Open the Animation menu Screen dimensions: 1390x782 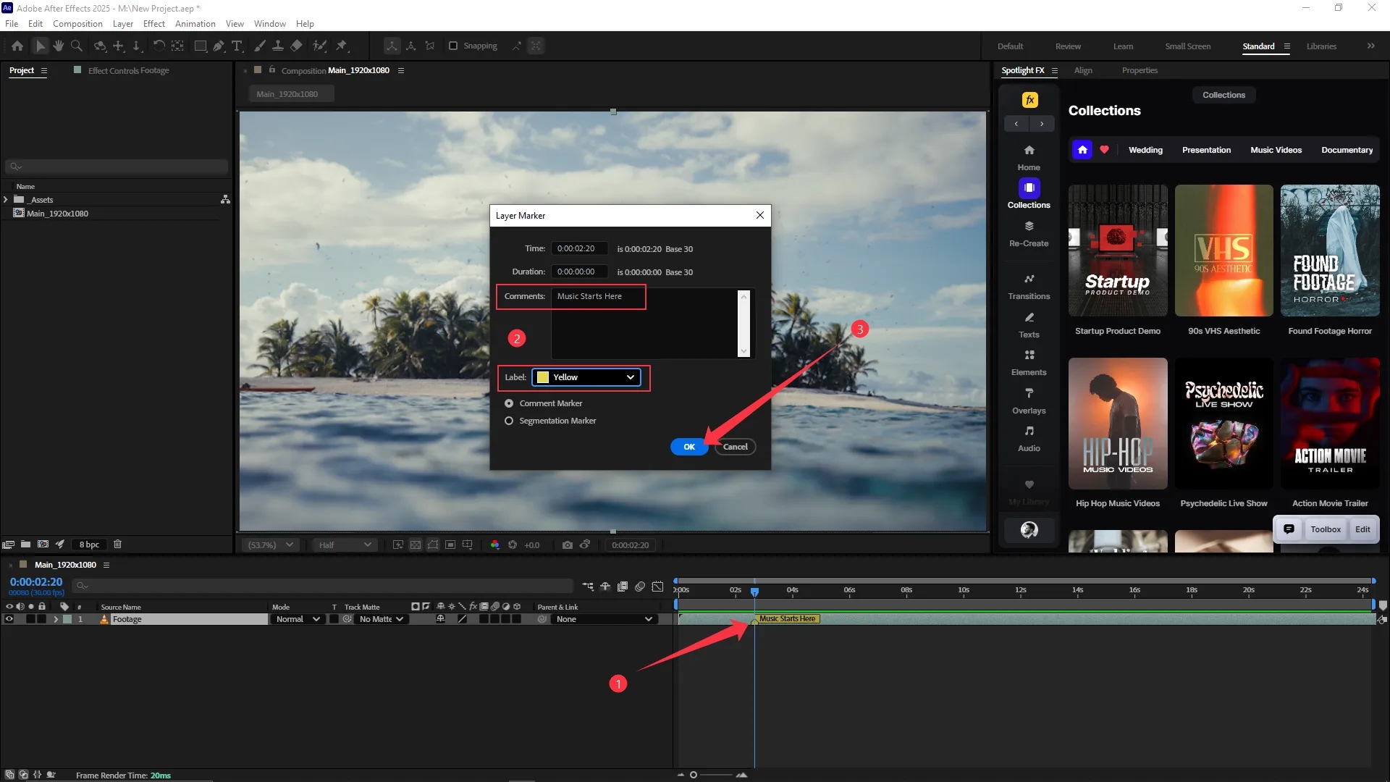point(195,24)
